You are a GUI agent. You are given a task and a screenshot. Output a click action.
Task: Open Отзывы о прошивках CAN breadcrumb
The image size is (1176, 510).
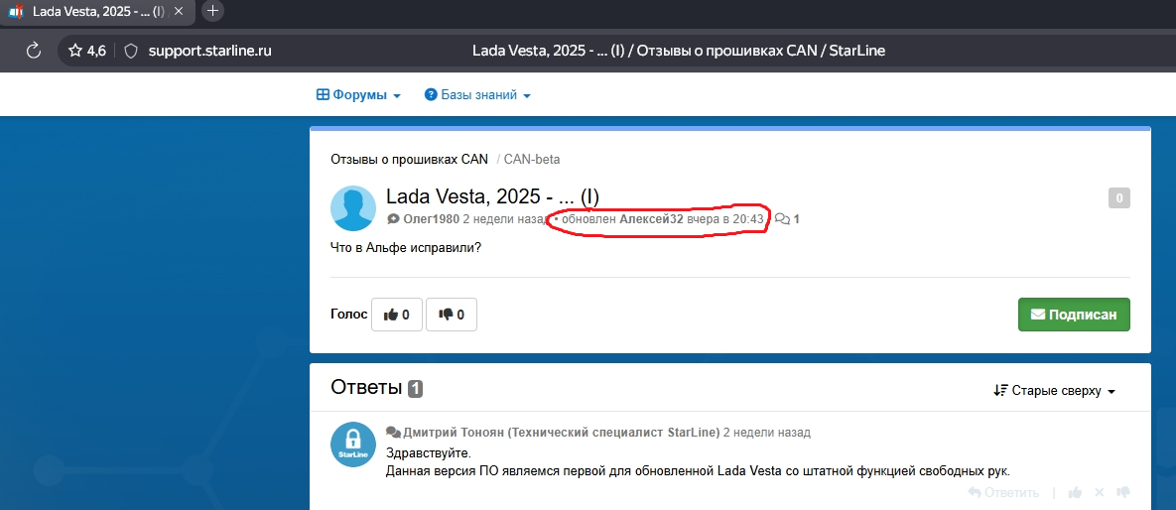409,159
